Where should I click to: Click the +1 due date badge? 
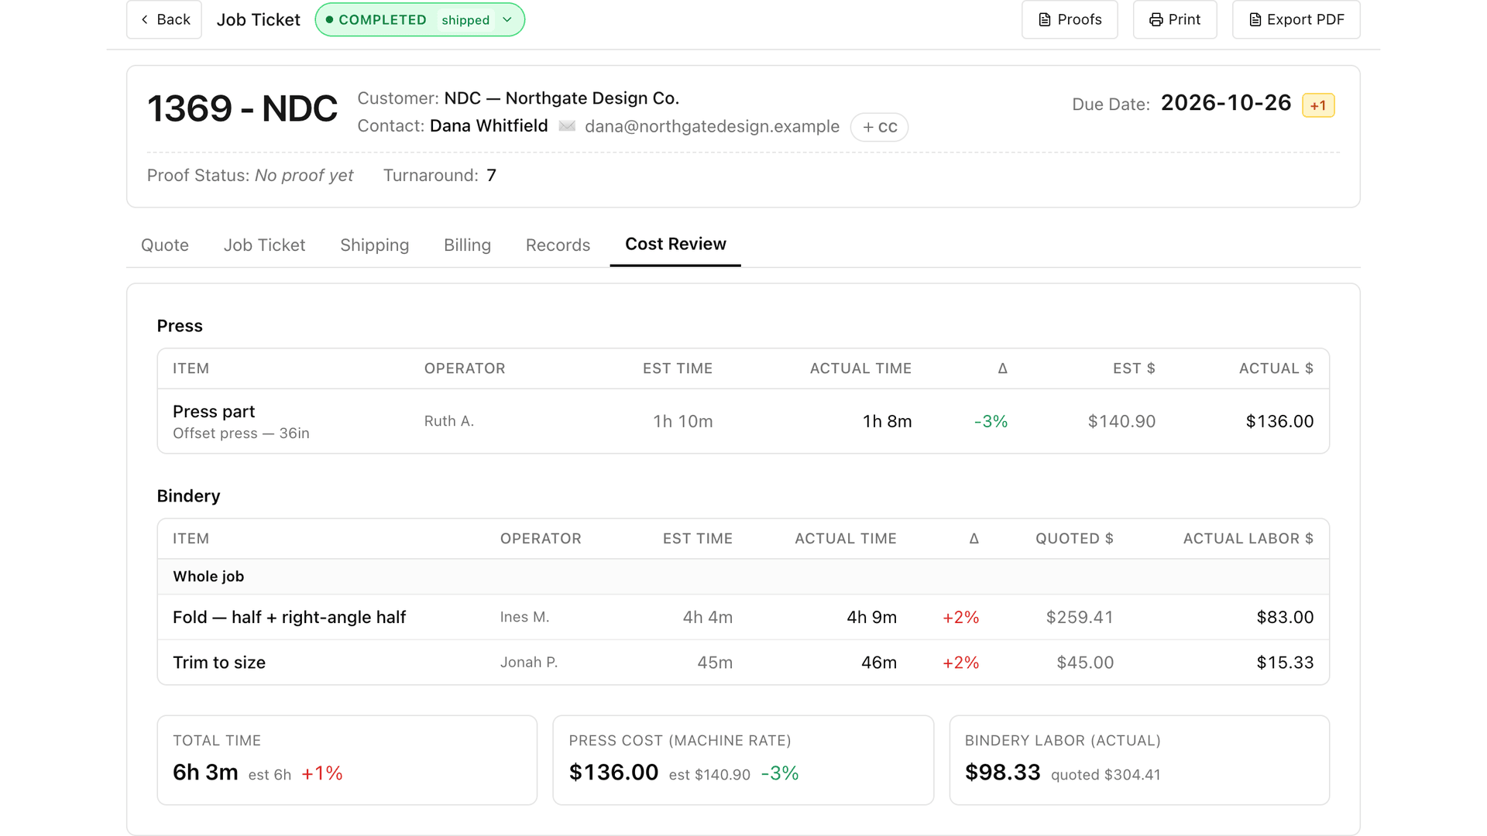[x=1318, y=105]
